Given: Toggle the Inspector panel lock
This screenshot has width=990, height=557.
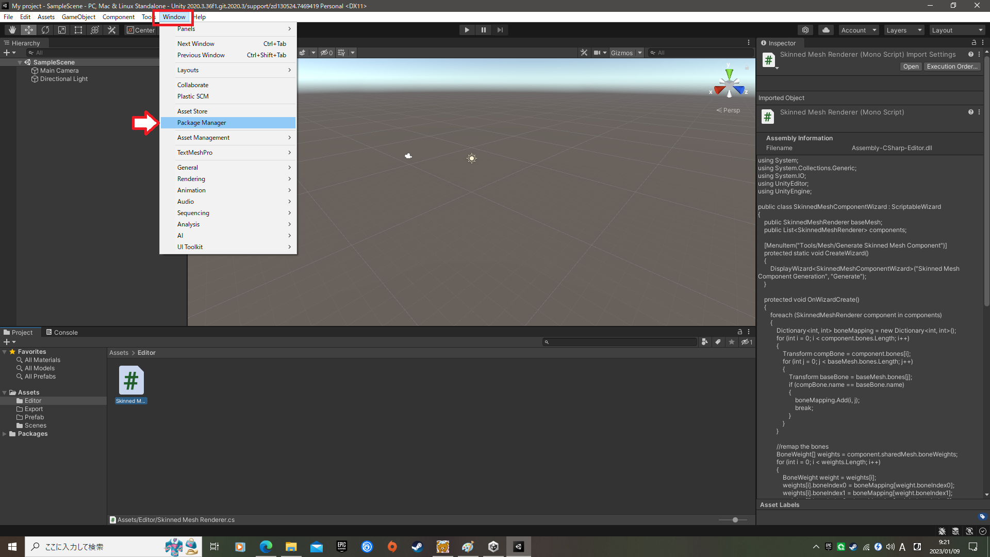Looking at the screenshot, I should [973, 43].
